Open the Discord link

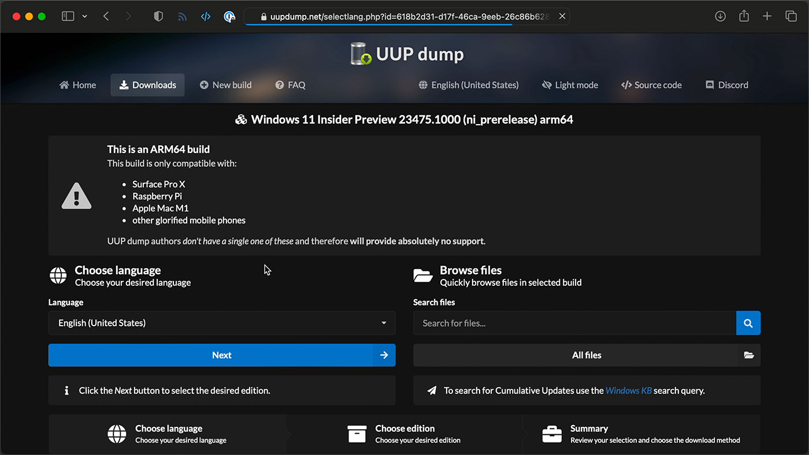[x=727, y=85]
